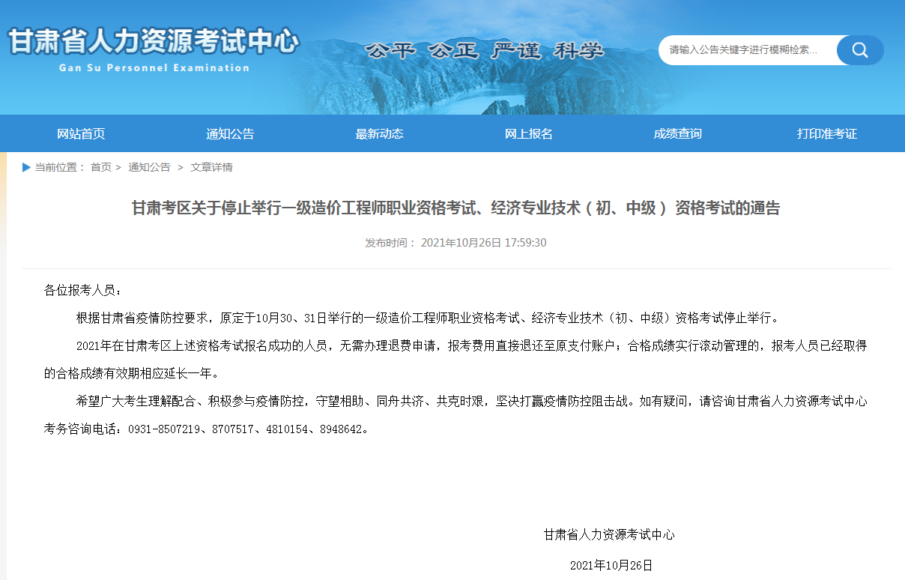
Task: Click the phone number line 0931-8507219
Action: coord(207,429)
